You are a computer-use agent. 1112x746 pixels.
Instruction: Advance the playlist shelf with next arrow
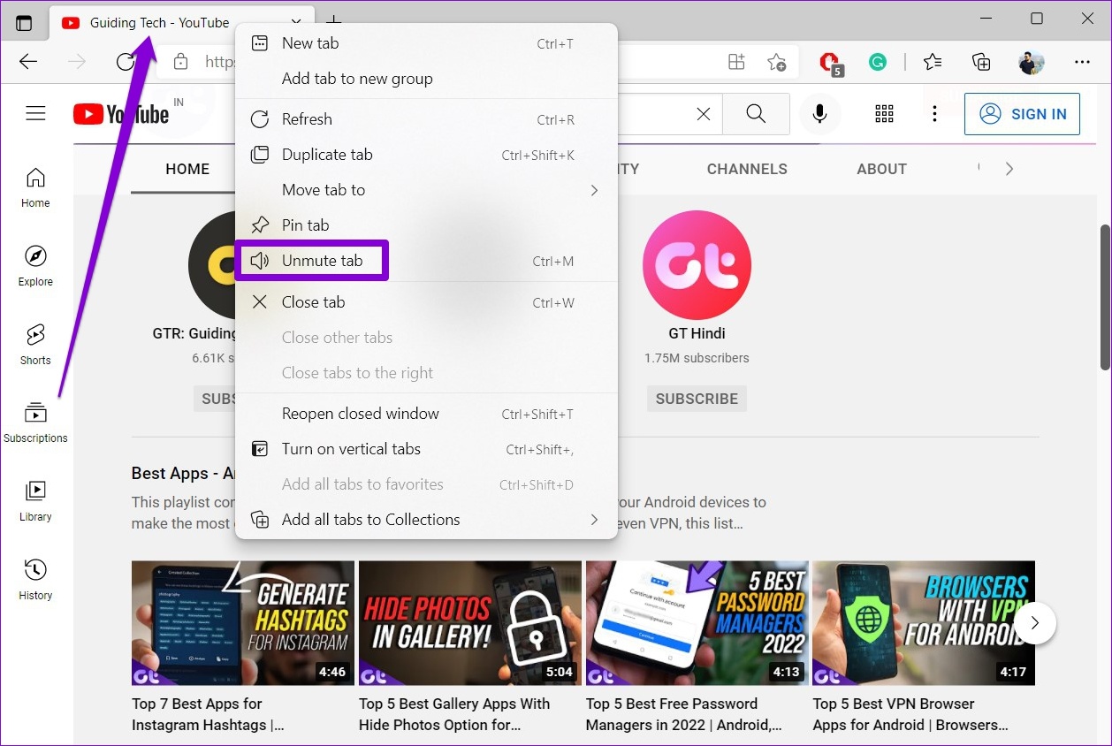tap(1034, 623)
